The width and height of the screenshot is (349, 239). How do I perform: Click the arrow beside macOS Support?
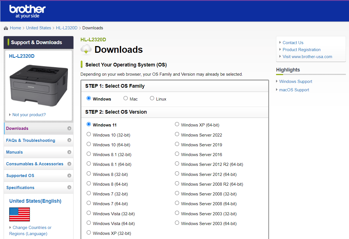point(277,90)
